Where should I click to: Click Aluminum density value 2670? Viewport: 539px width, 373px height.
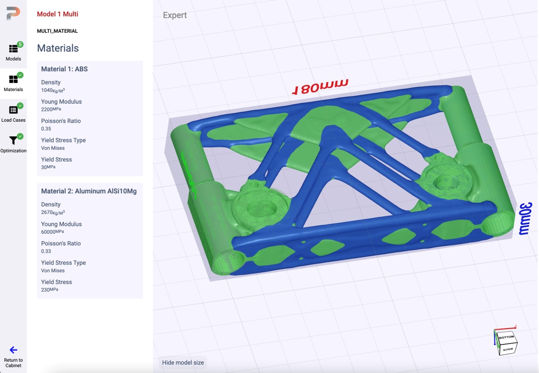(x=53, y=213)
